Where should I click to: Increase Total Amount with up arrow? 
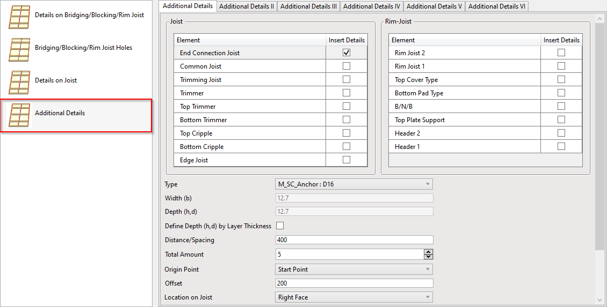pos(428,252)
